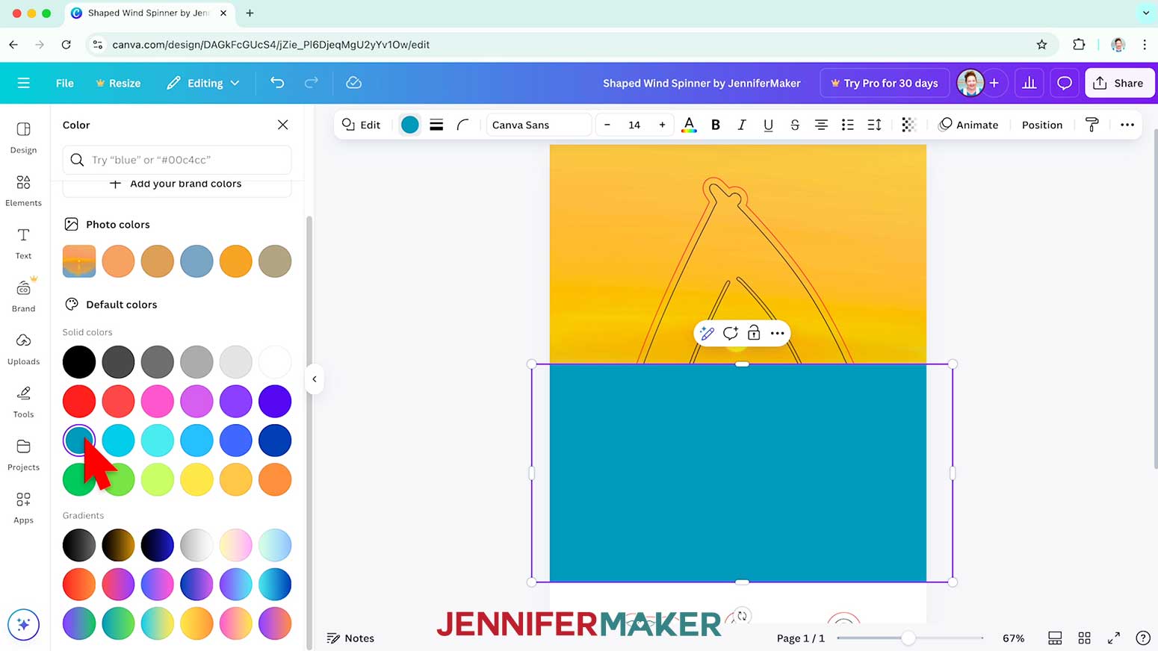Pick the yellow solid color swatch

[x=196, y=480]
